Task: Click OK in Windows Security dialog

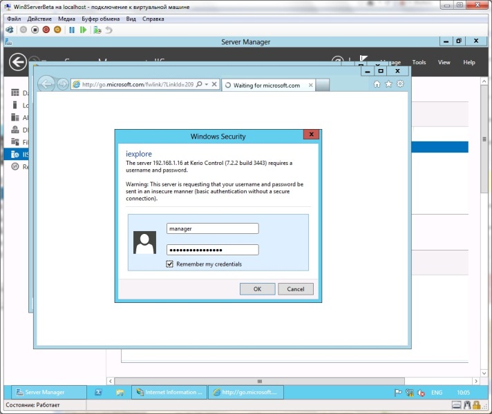Action: (257, 289)
